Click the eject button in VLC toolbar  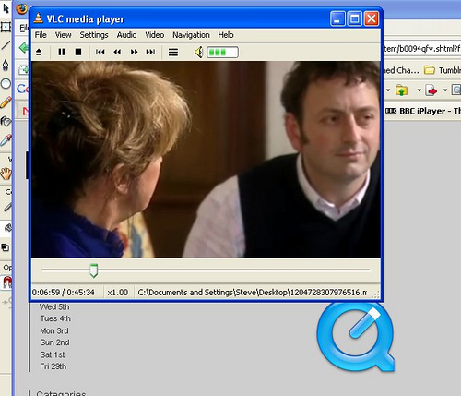click(x=39, y=52)
